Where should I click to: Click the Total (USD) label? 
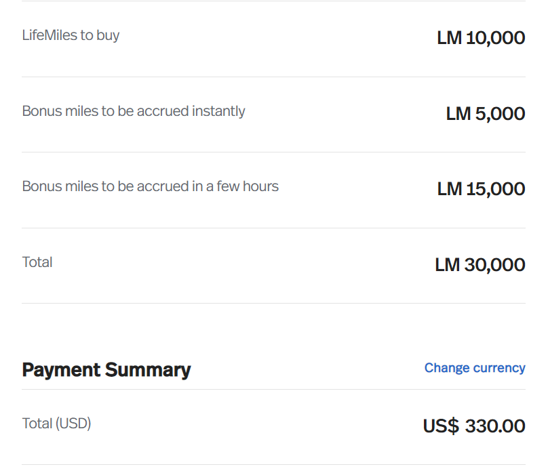point(56,424)
